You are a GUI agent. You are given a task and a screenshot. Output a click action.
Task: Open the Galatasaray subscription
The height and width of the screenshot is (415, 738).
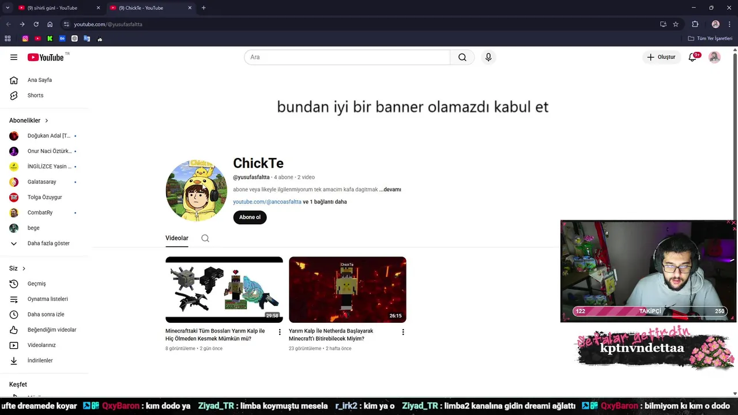44,182
